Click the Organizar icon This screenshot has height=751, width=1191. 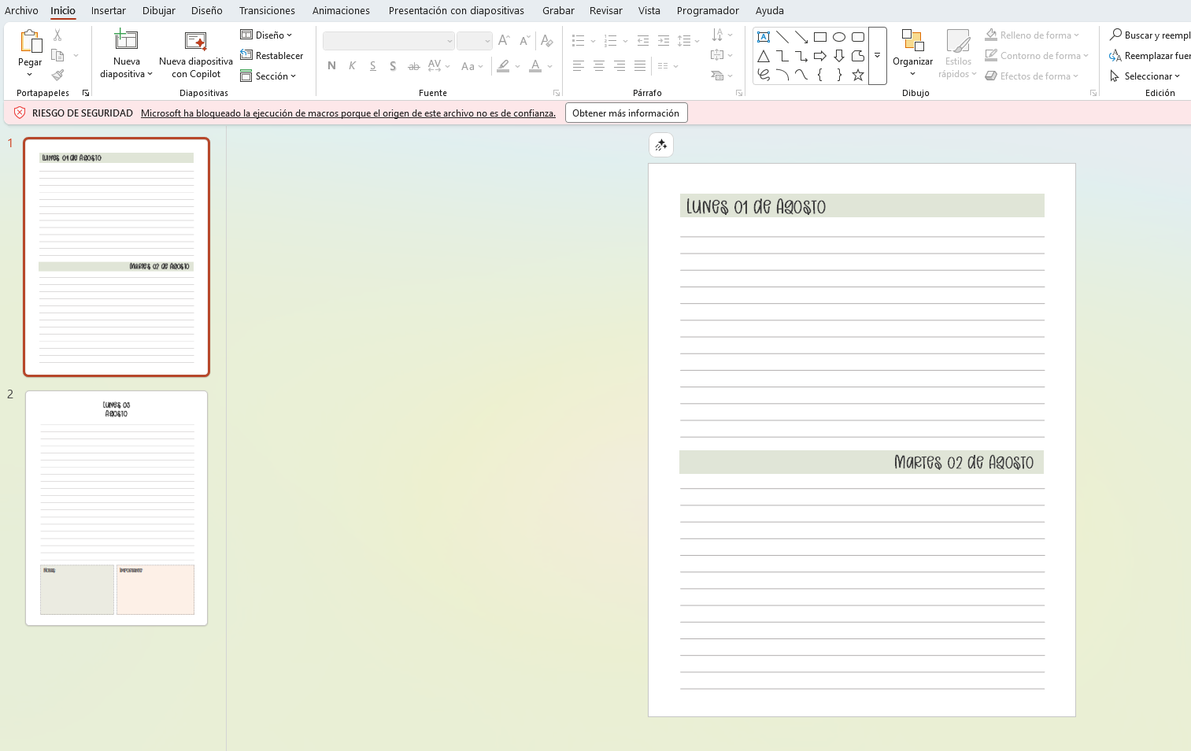912,40
